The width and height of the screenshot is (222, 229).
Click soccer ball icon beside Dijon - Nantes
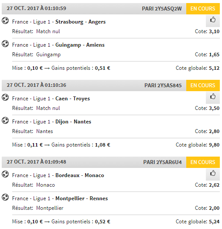tap(5, 120)
